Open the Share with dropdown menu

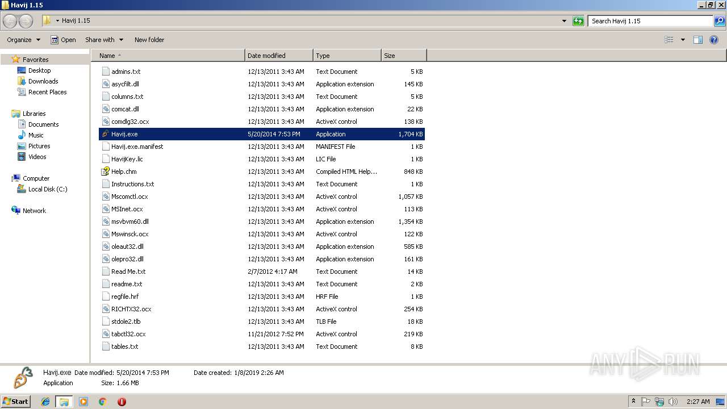pyautogui.click(x=104, y=40)
